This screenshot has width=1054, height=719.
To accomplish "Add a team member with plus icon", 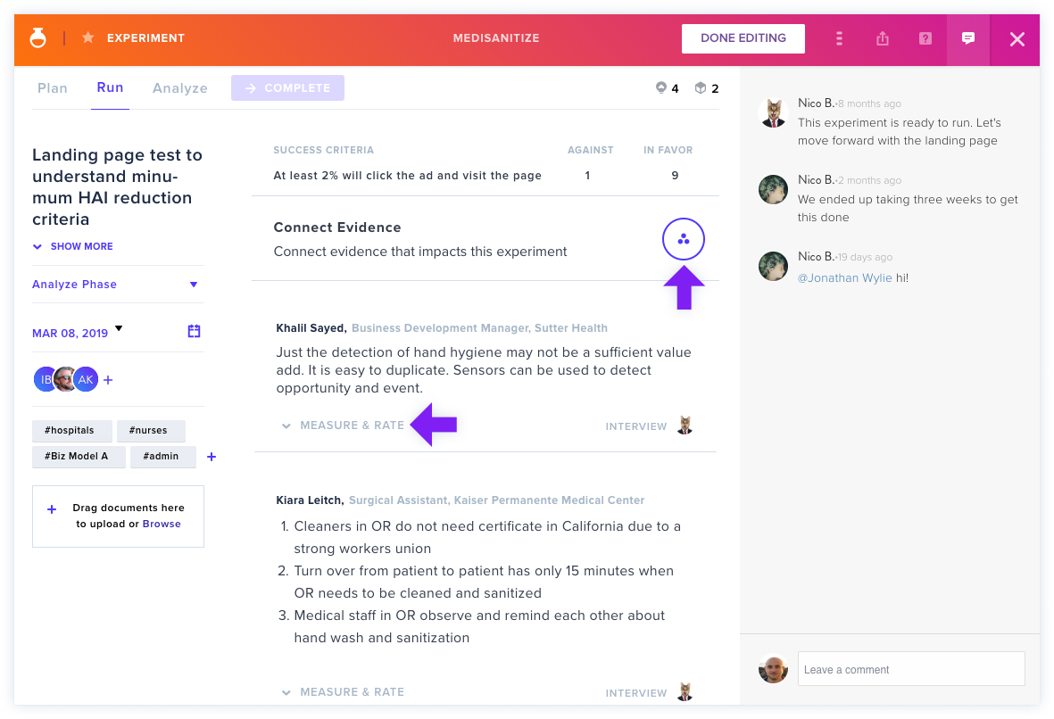I will point(108,380).
